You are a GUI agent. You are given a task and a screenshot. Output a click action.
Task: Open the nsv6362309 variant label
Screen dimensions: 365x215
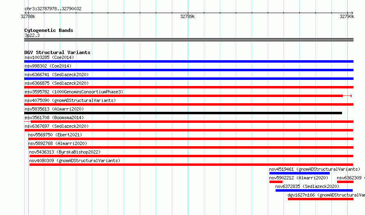click(351, 178)
